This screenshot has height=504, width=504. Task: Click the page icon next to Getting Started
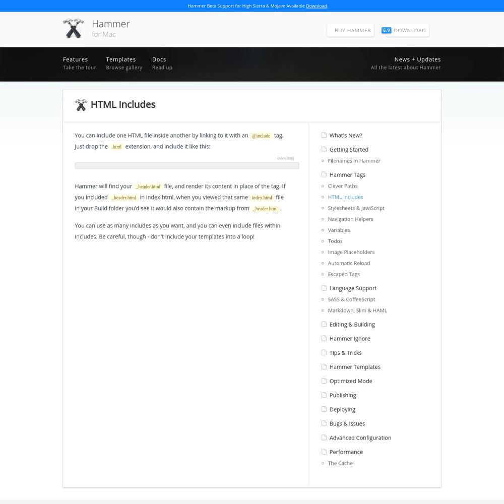pos(324,150)
